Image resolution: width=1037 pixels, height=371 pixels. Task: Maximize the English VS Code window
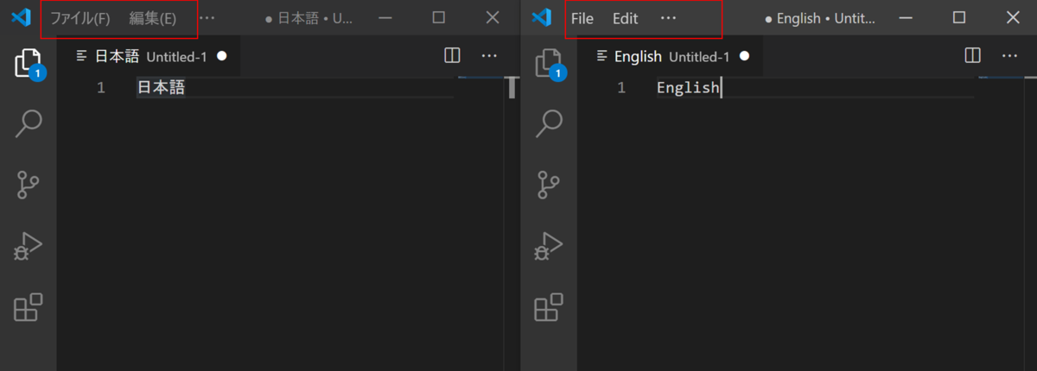(959, 17)
